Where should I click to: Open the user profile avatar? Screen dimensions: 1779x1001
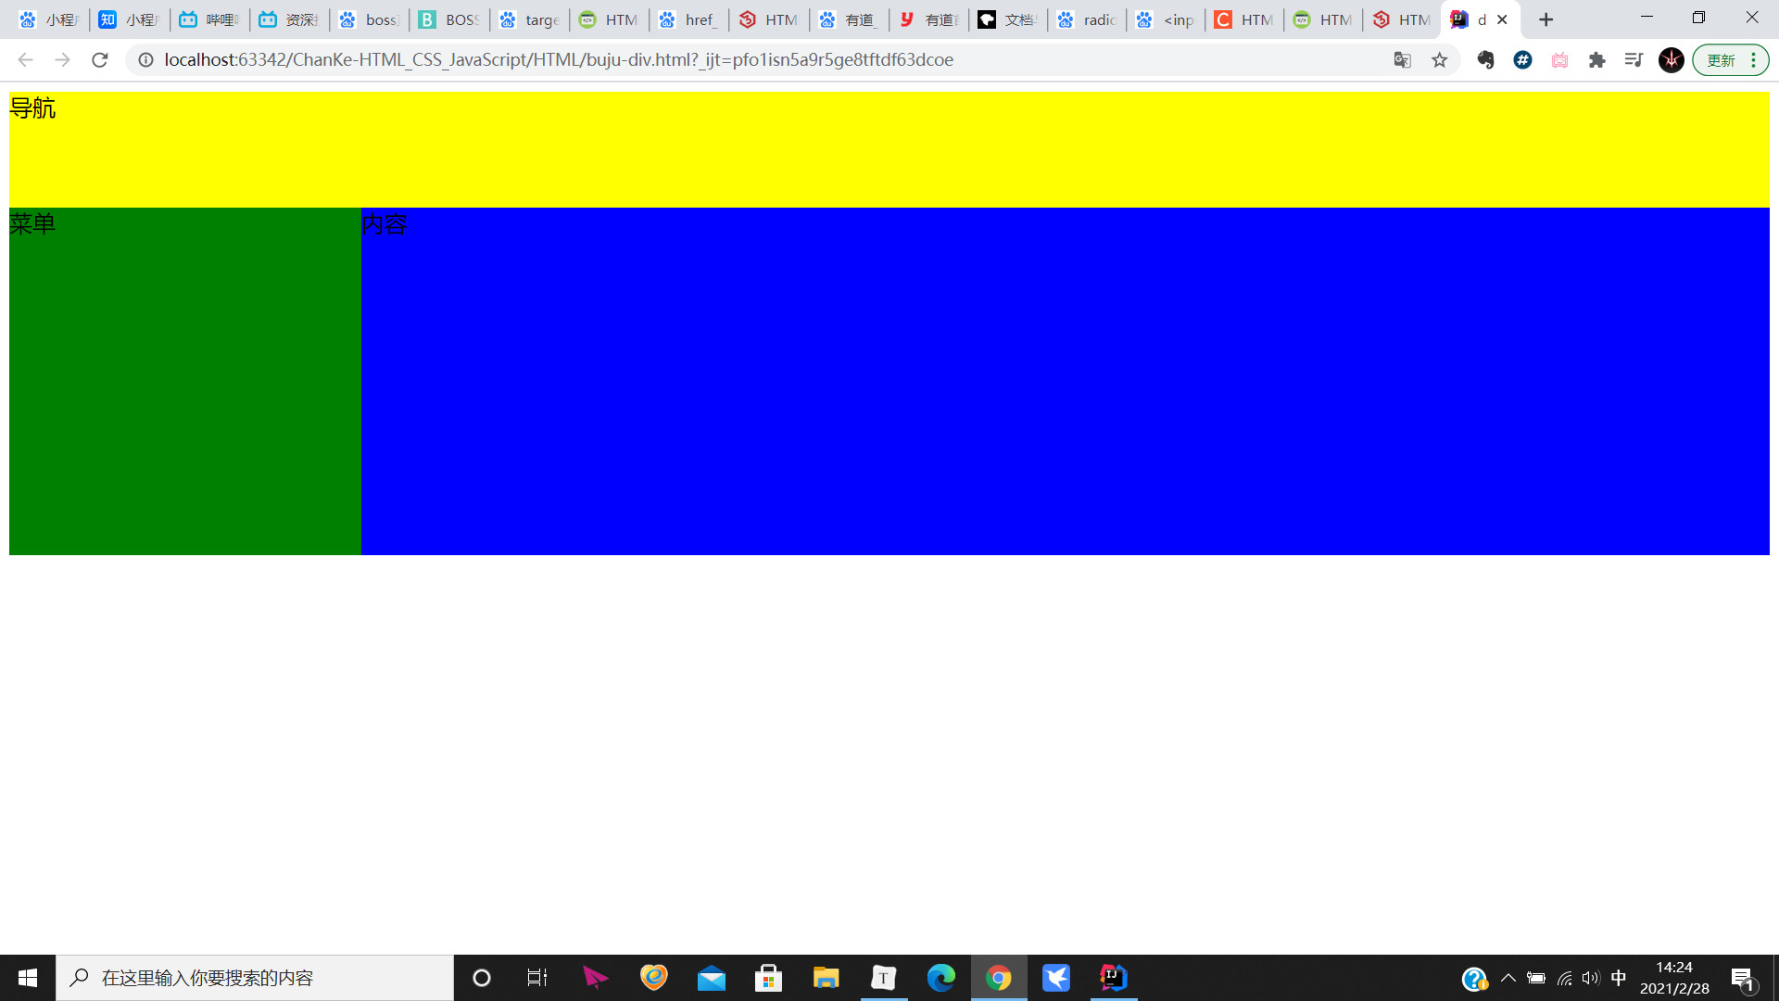(1671, 60)
